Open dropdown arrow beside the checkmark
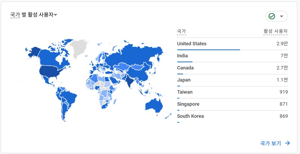 [282, 17]
